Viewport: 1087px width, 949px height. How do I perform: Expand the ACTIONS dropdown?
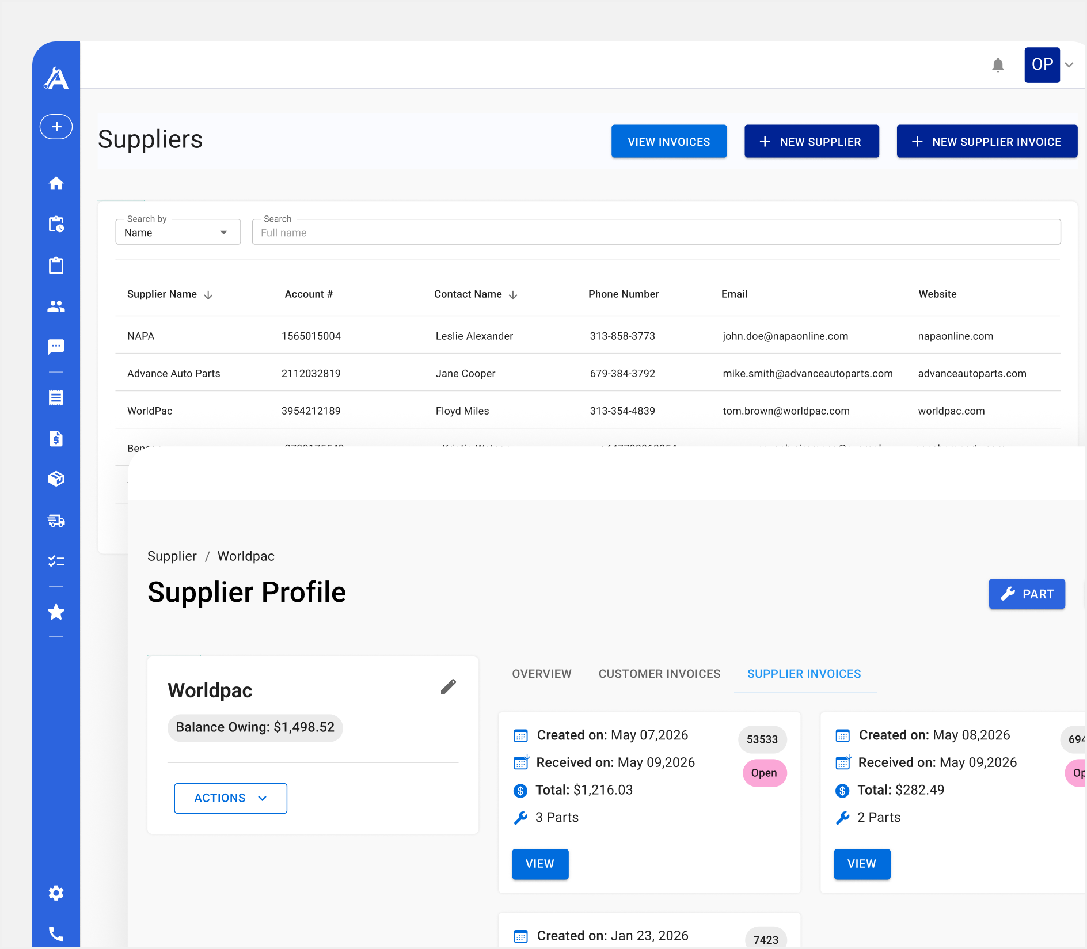230,798
